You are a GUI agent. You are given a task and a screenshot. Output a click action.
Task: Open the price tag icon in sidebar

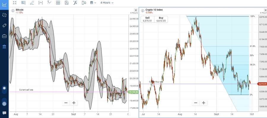click(4, 25)
